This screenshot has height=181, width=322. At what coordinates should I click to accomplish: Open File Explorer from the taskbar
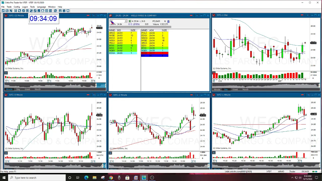[94, 178]
